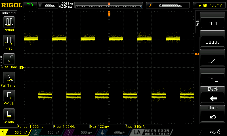Click the orange trigger level marker
The height and width of the screenshot is (136, 227).
pyautogui.click(x=197, y=54)
